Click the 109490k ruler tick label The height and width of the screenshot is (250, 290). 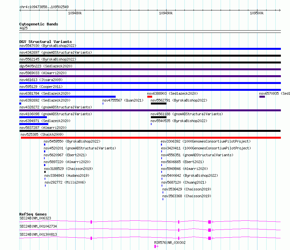click(x=166, y=13)
